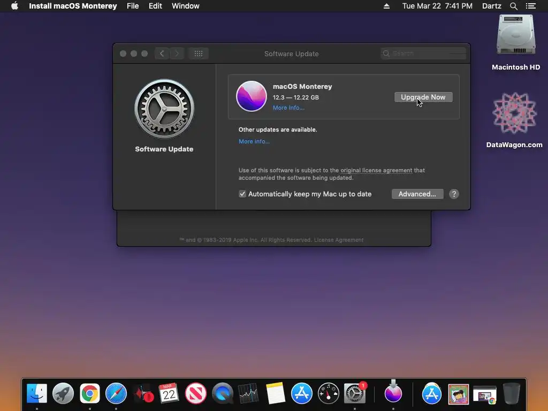
Task: Go back in System Preferences
Action: click(x=162, y=54)
